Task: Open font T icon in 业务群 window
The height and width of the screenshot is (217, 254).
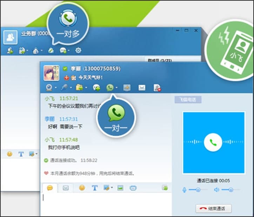Action: point(21,154)
